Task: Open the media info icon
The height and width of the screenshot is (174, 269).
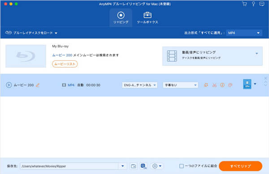Action: pyautogui.click(x=222, y=85)
